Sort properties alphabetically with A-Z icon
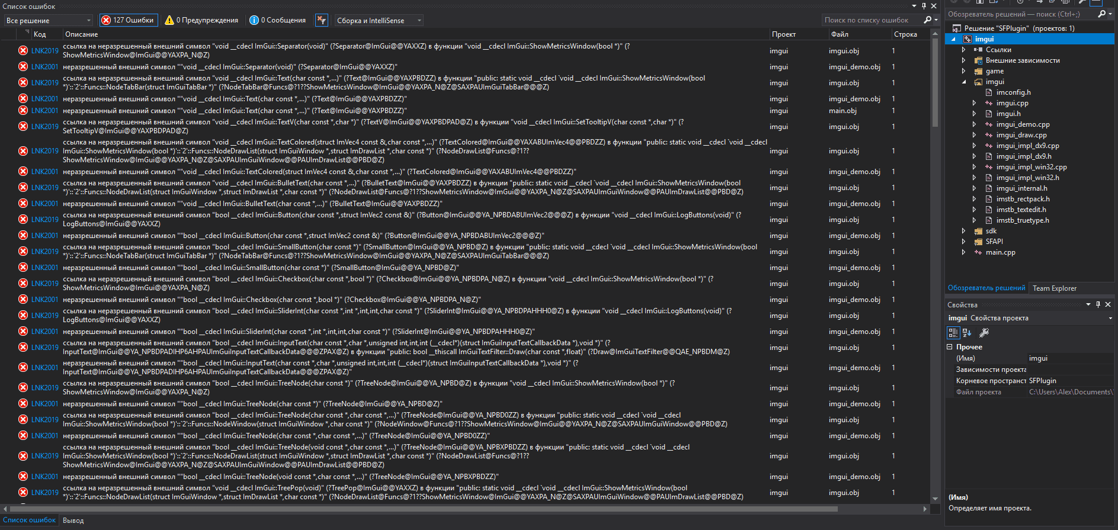This screenshot has width=1118, height=530. click(x=967, y=333)
